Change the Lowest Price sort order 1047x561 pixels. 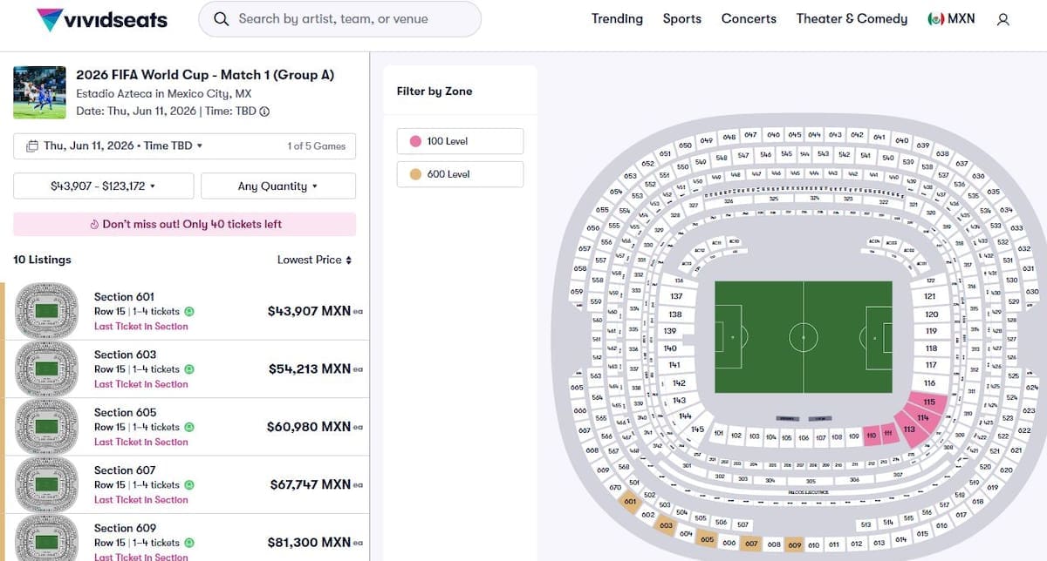point(314,260)
